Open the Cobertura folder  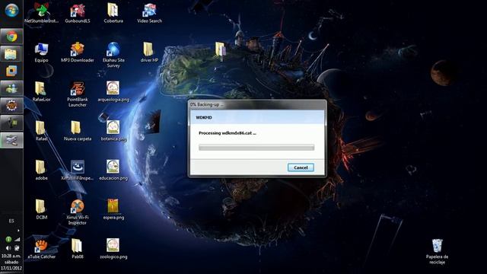click(113, 13)
